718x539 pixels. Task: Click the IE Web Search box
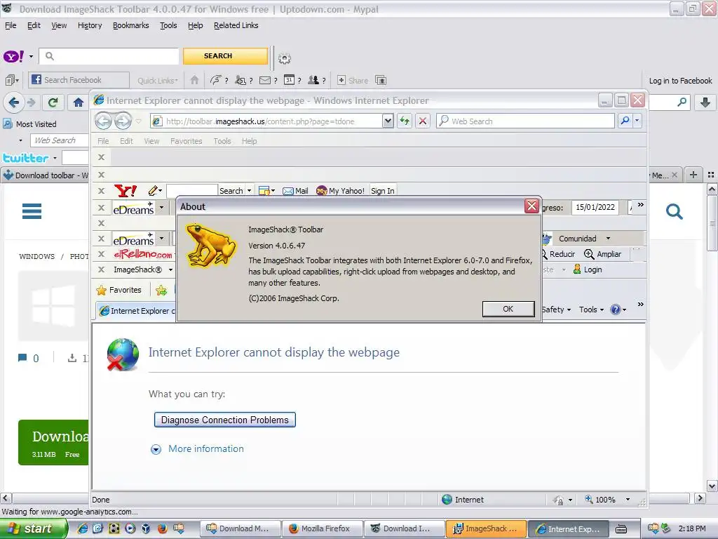[525, 121]
